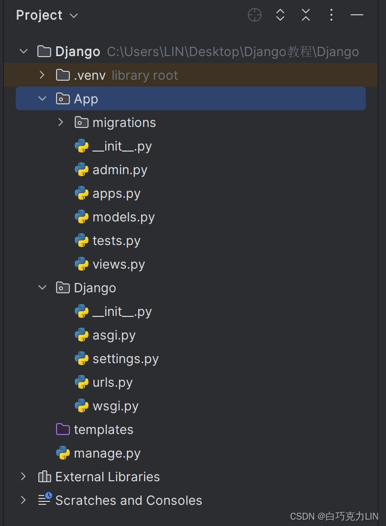386x526 pixels.
Task: Click the Scratches and Consoles icon
Action: pos(45,499)
